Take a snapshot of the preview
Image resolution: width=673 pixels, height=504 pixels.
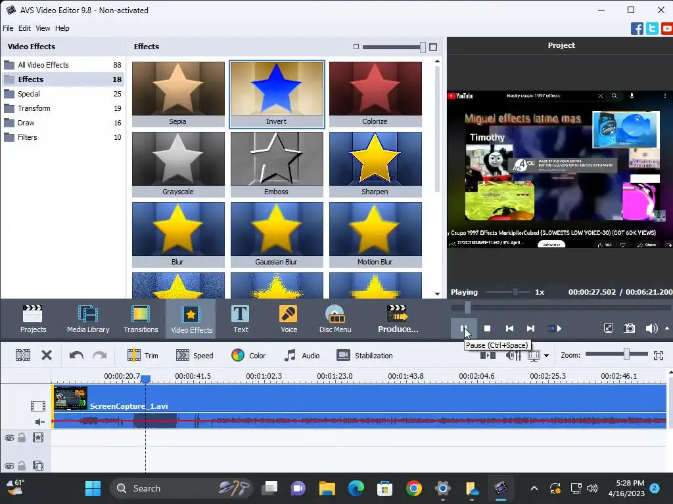(x=629, y=328)
